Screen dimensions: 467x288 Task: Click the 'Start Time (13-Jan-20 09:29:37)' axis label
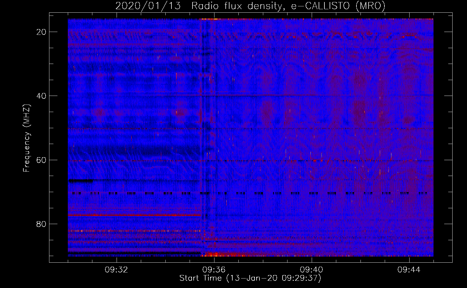click(250, 278)
